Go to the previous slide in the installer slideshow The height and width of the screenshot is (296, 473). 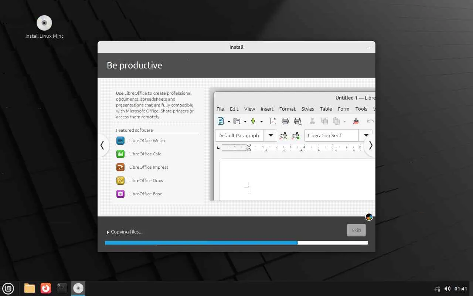pos(102,145)
